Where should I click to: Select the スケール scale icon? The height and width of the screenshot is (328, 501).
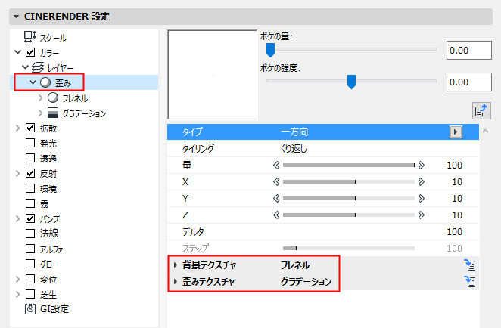click(x=30, y=37)
